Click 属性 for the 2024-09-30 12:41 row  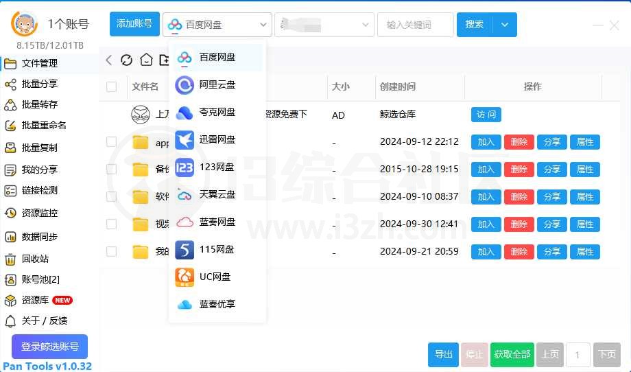coord(585,224)
